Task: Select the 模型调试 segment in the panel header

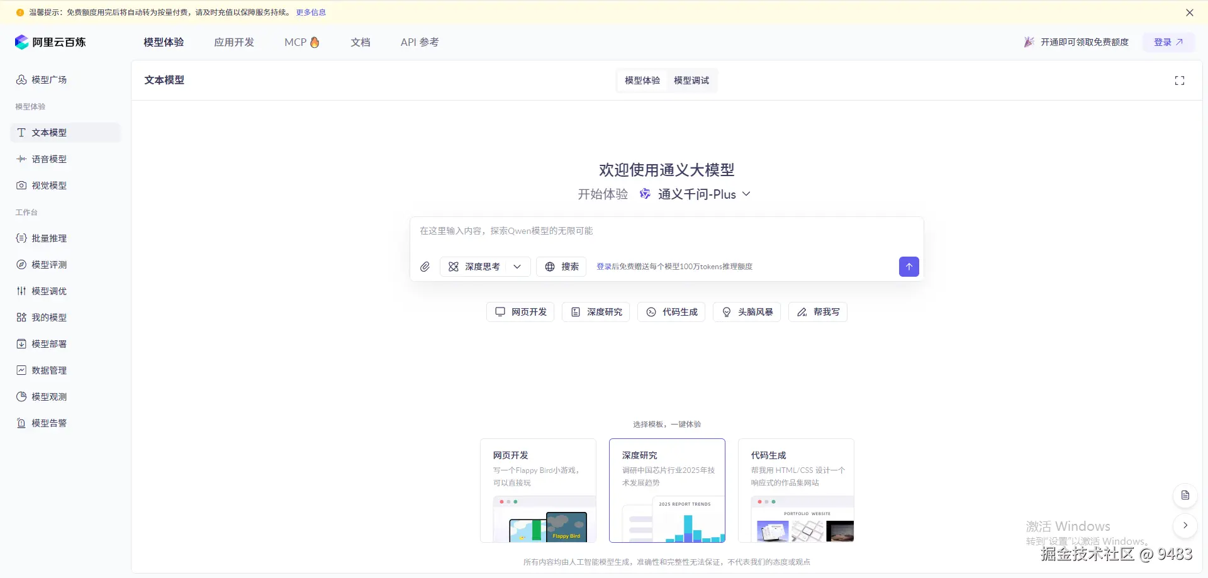Action: [691, 81]
